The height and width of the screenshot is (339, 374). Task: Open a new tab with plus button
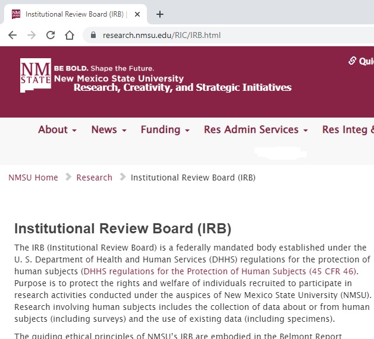click(160, 14)
